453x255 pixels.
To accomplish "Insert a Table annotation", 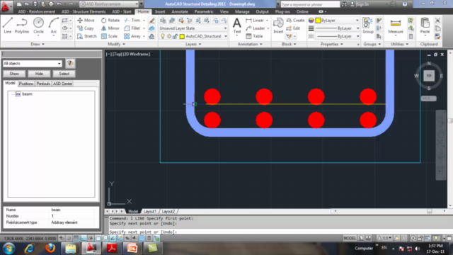I will [254, 36].
